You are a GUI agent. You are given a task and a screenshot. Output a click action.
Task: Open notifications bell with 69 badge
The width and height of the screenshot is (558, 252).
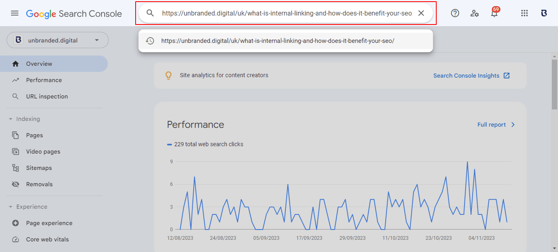pyautogui.click(x=494, y=12)
